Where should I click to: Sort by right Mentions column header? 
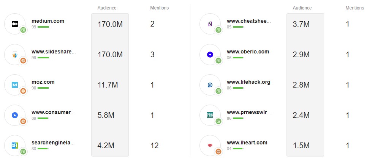click(x=354, y=8)
